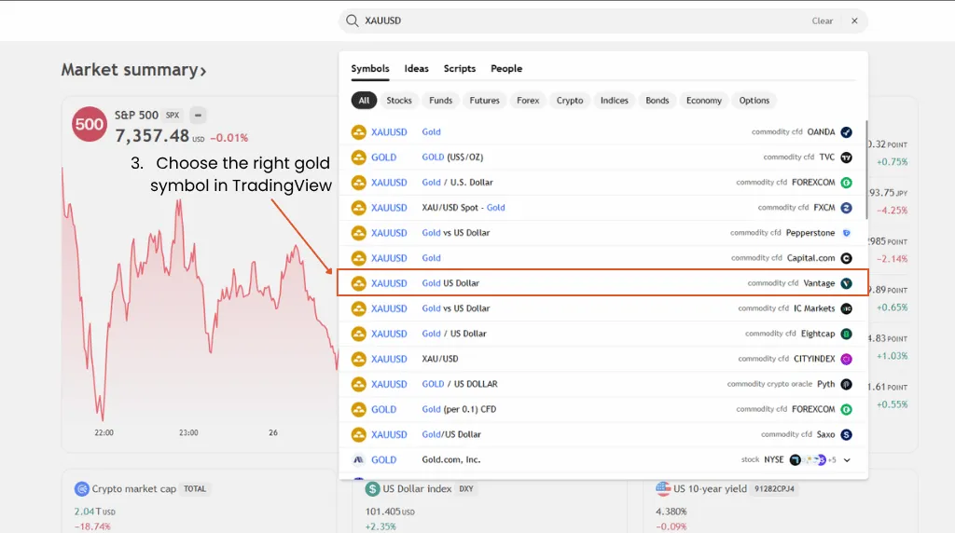
Task: Select Gold (per 0.1) CFD result
Action: click(603, 410)
